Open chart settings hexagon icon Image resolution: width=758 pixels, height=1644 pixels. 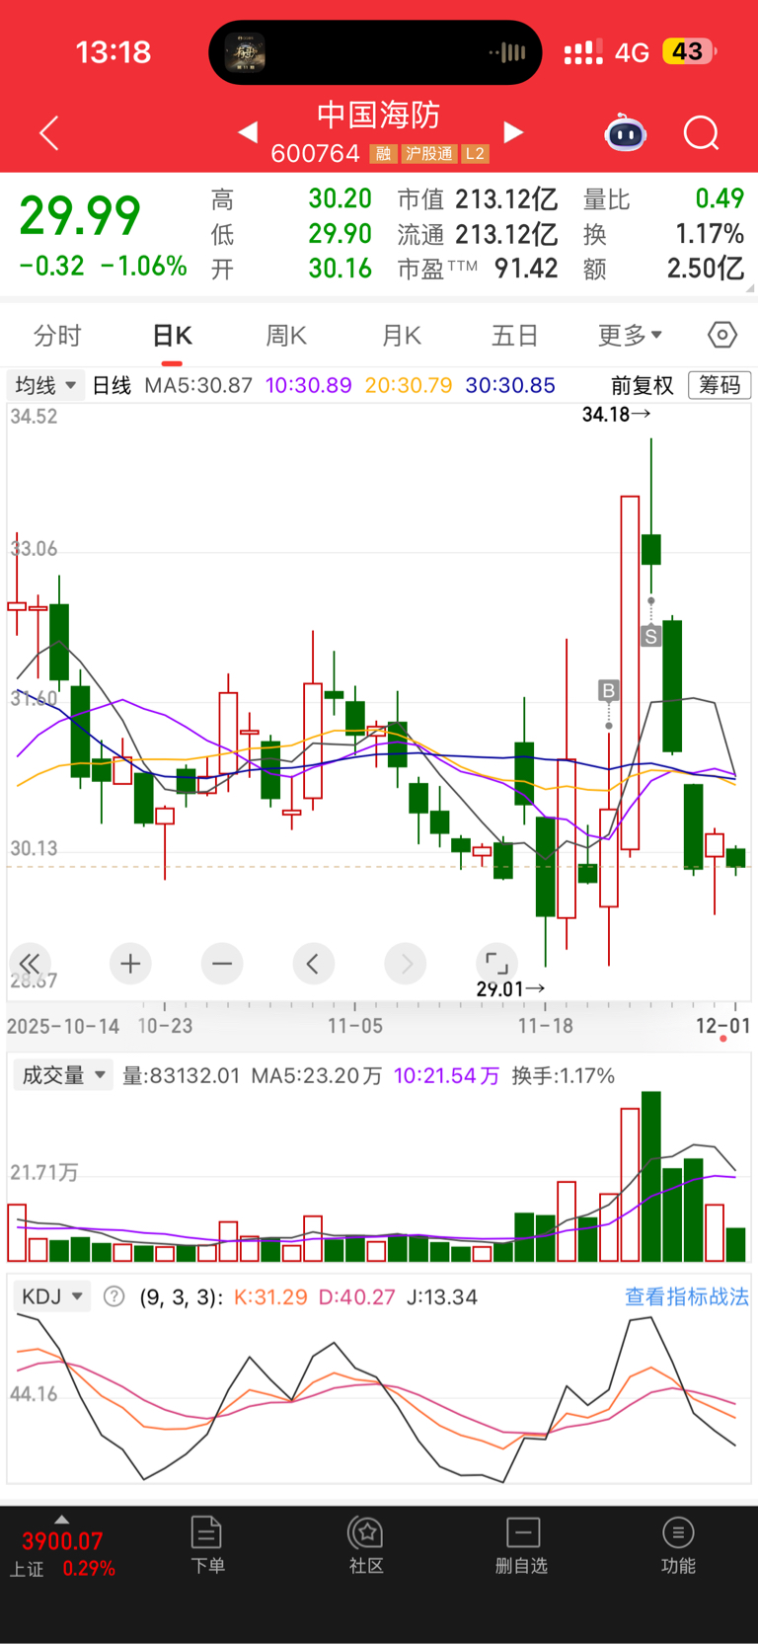pos(722,335)
